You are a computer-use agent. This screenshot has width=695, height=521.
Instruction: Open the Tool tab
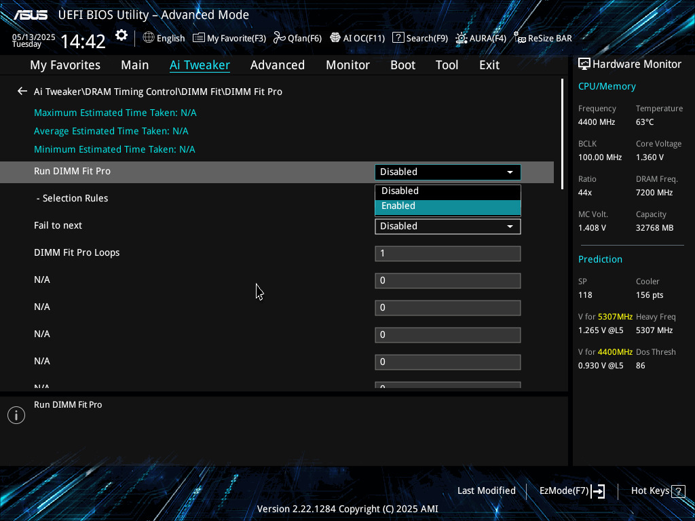(447, 65)
